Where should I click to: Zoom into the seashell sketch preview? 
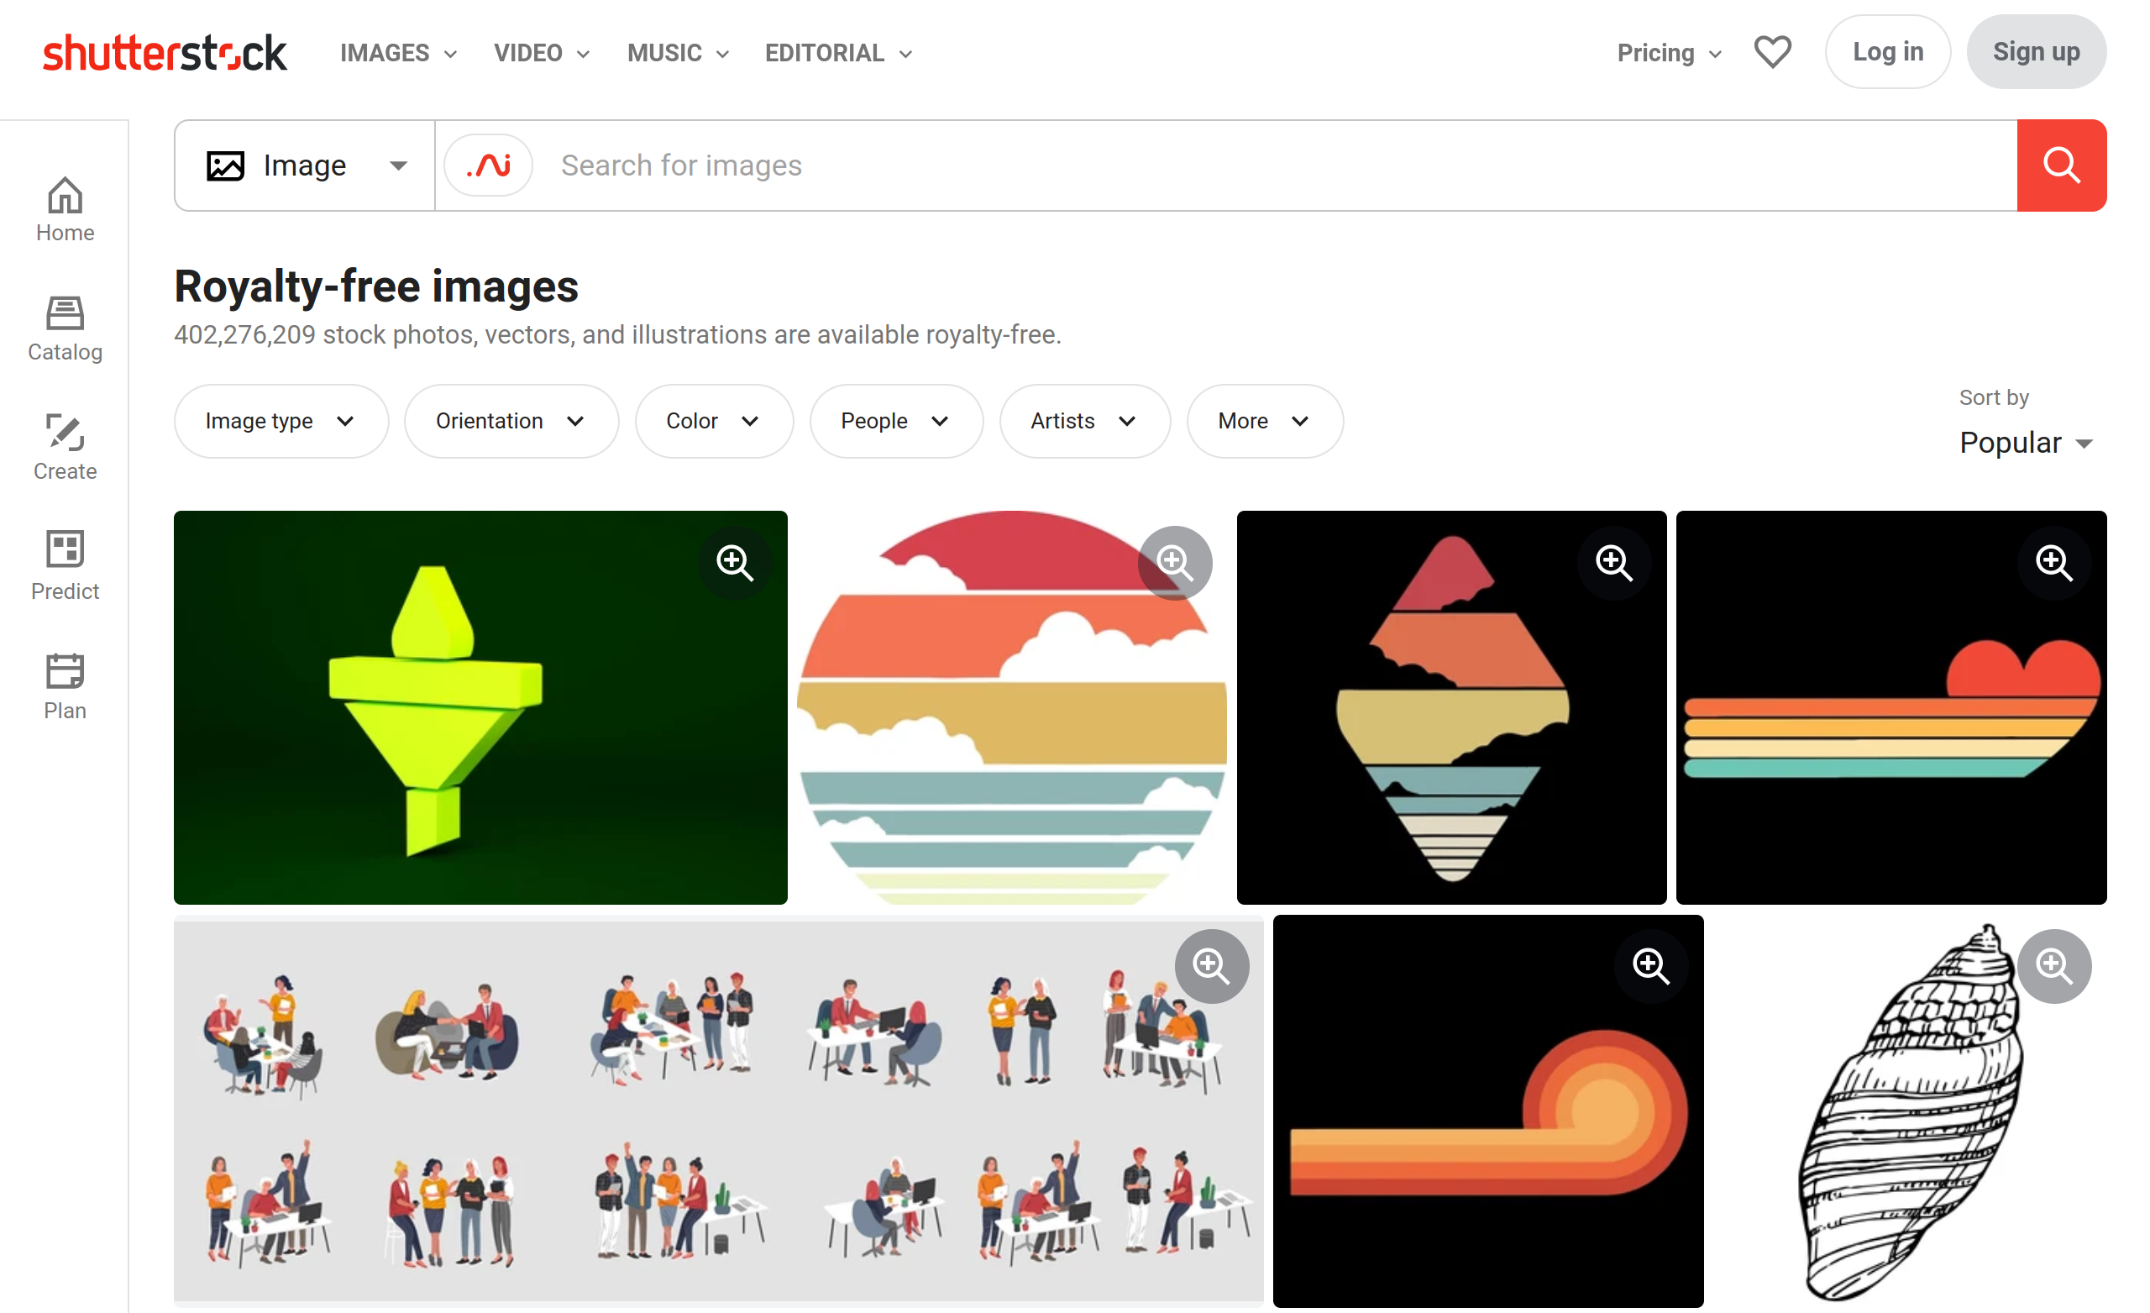2055,965
